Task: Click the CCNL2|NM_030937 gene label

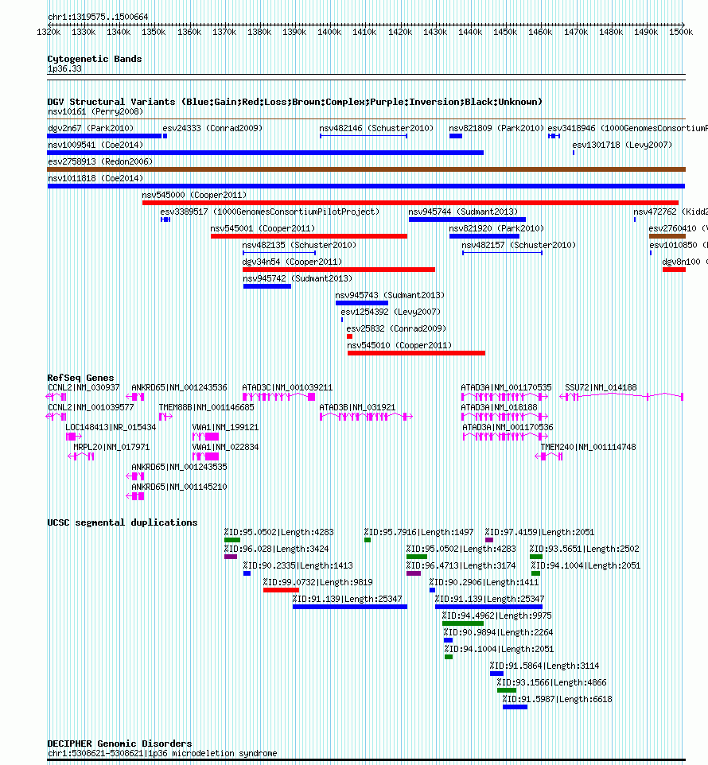Action: pos(84,387)
